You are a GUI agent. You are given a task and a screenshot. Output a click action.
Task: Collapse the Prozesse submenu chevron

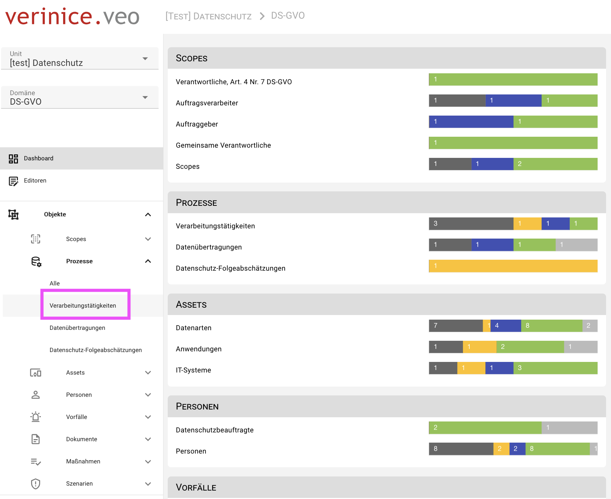click(148, 261)
